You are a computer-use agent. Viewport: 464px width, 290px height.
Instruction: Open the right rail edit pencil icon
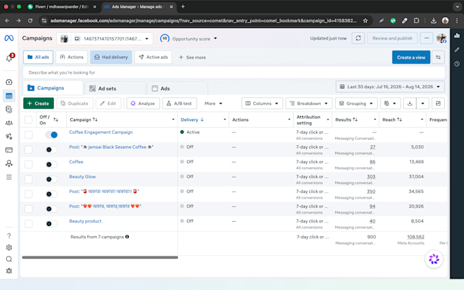coord(457,50)
